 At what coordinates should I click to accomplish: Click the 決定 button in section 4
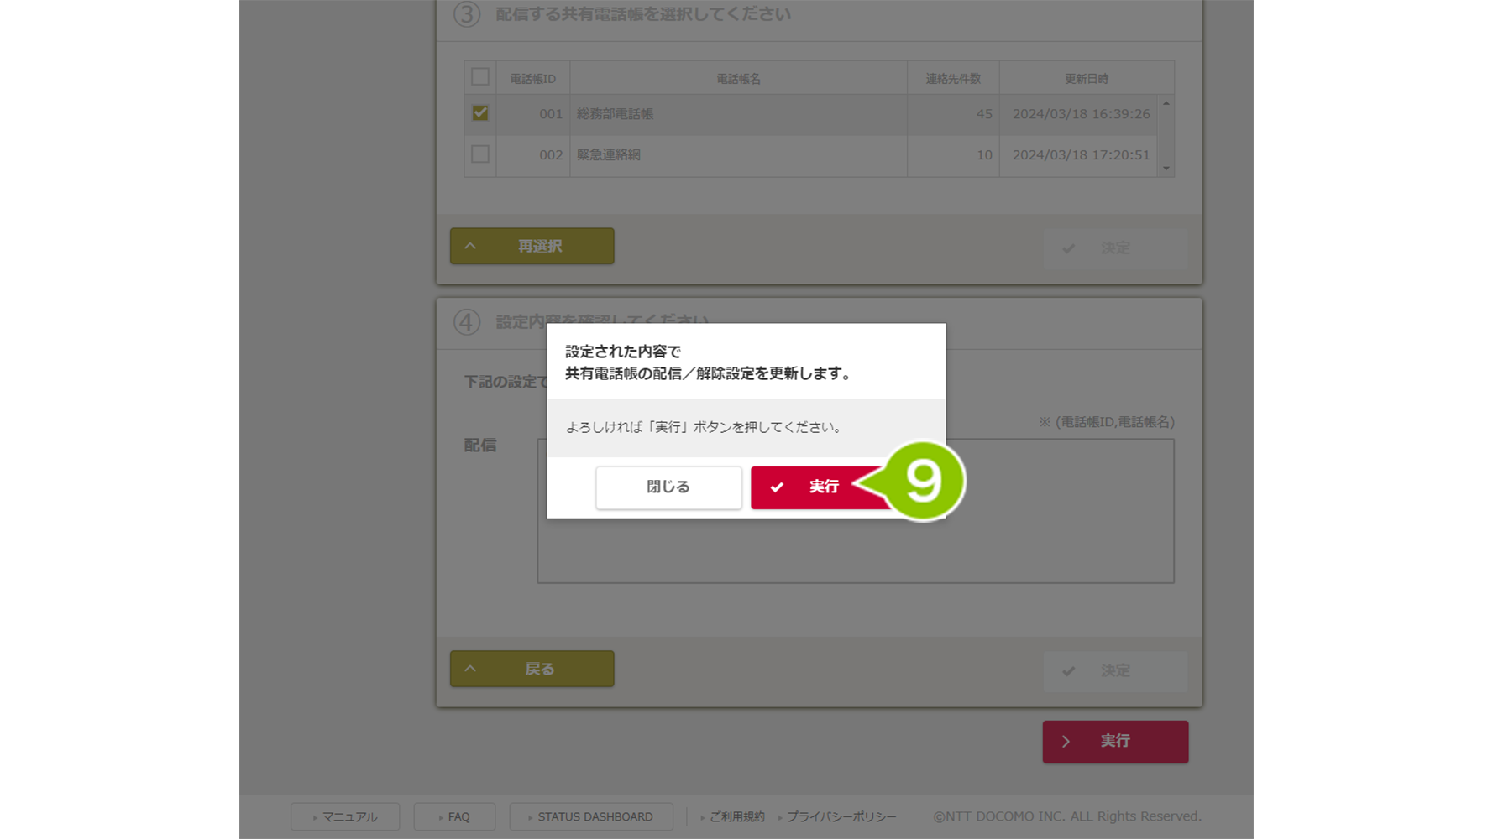(1114, 671)
